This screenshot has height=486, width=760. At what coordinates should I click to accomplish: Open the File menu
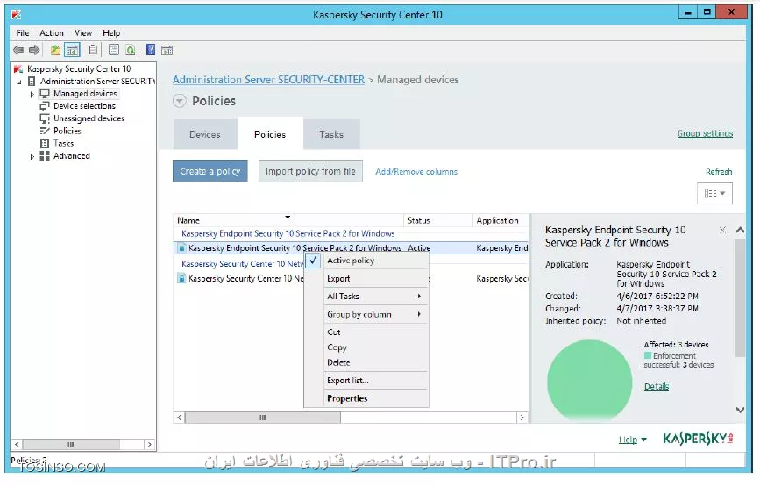tap(22, 33)
